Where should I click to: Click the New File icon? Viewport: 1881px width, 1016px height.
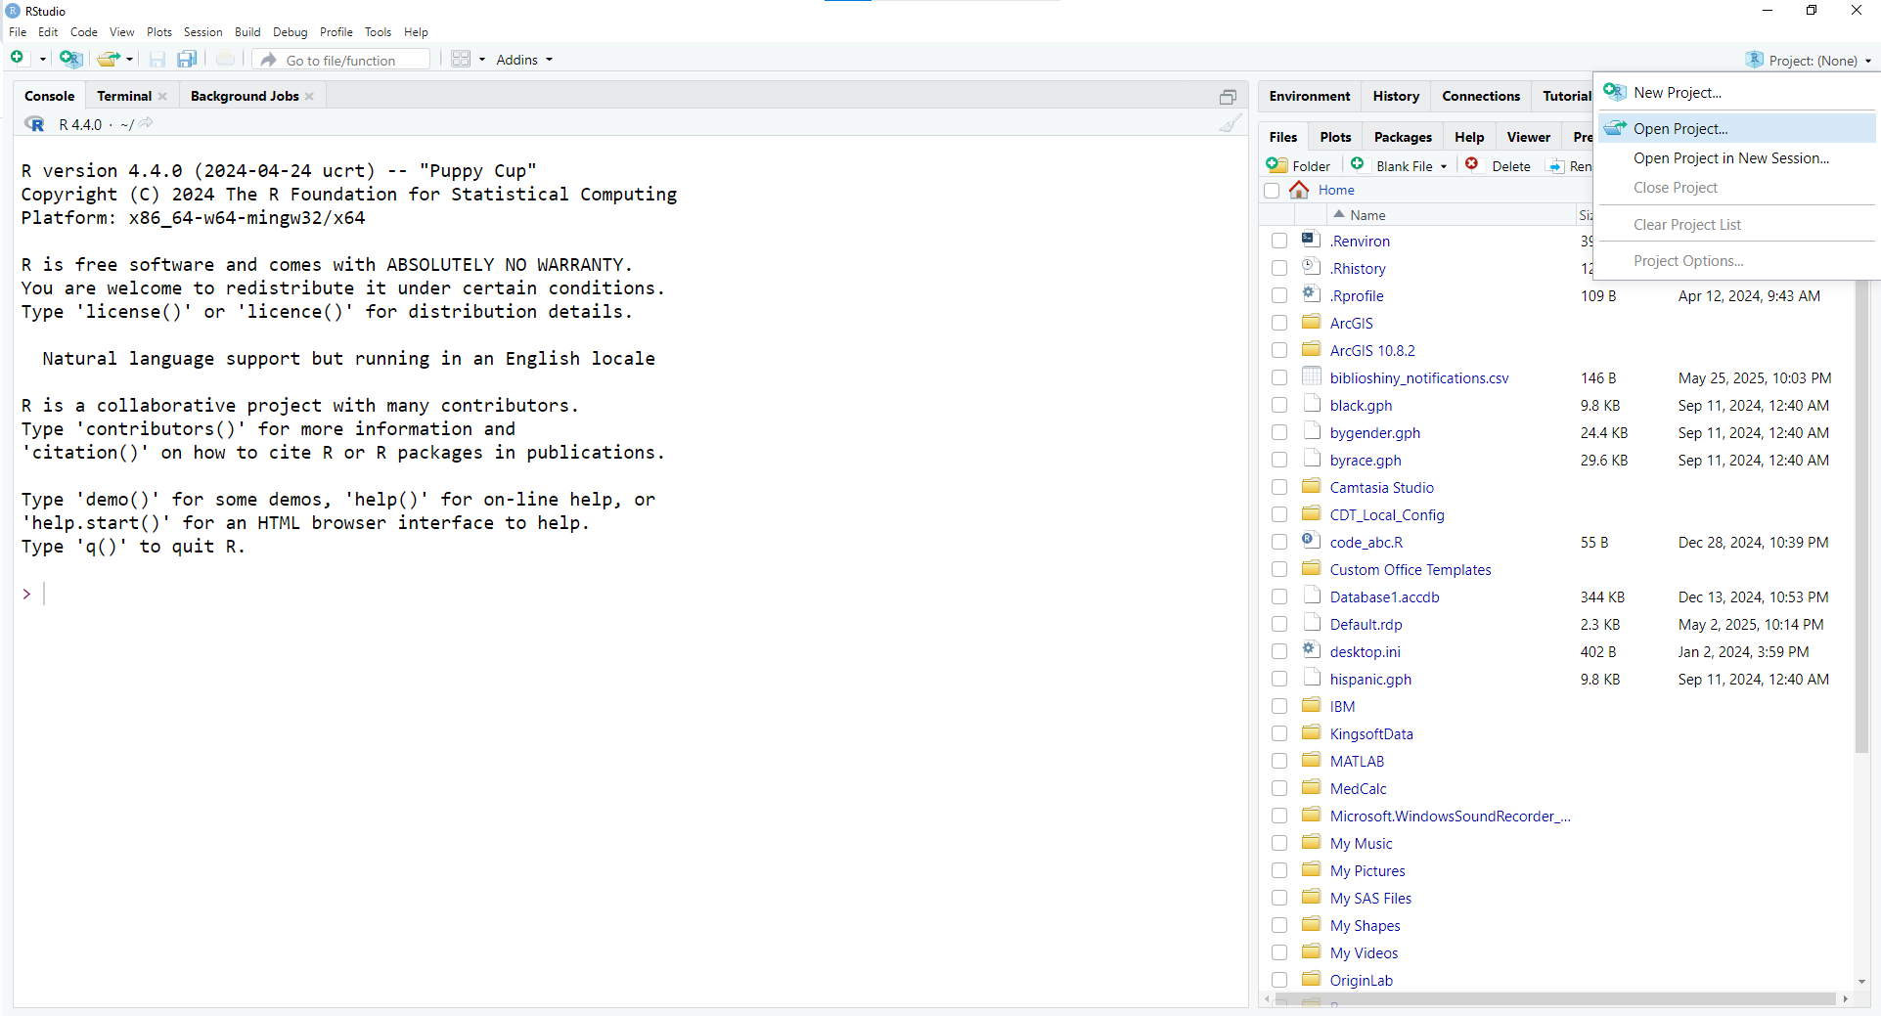(x=18, y=59)
